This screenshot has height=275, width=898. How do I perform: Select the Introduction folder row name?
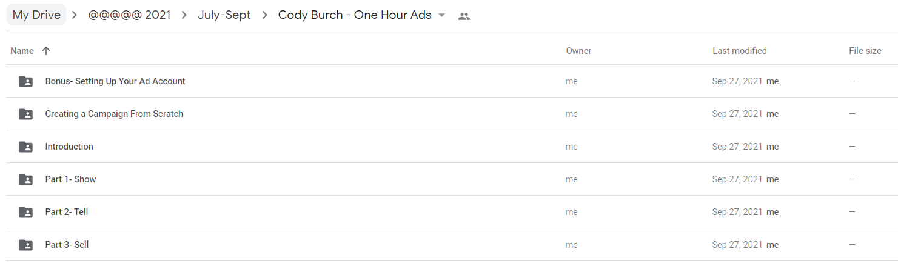point(69,147)
